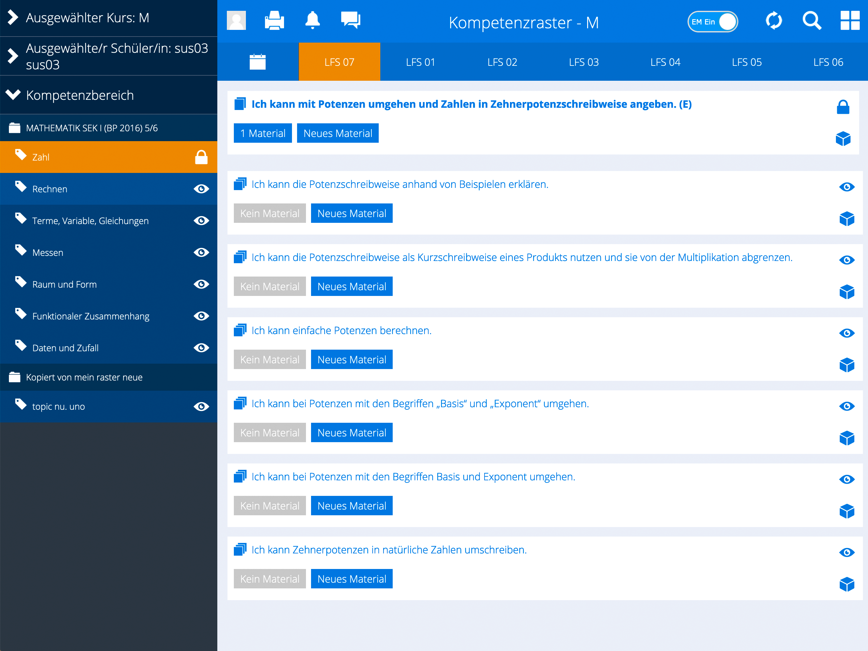868x651 pixels.
Task: Click stacked pages icon beside 'einfache Potenzen berechnen'
Action: [x=240, y=330]
